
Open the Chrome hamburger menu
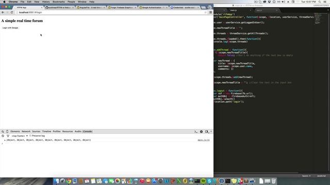tap(210, 12)
